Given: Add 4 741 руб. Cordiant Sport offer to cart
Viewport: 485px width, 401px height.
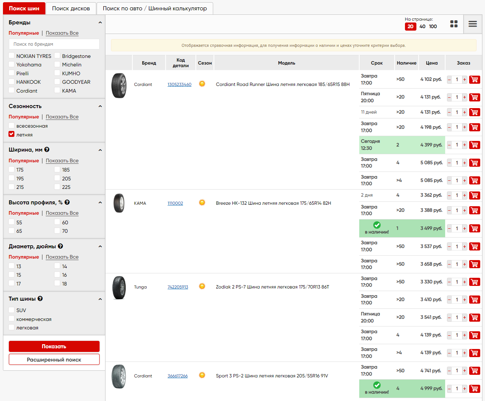Looking at the screenshot, I should (475, 371).
